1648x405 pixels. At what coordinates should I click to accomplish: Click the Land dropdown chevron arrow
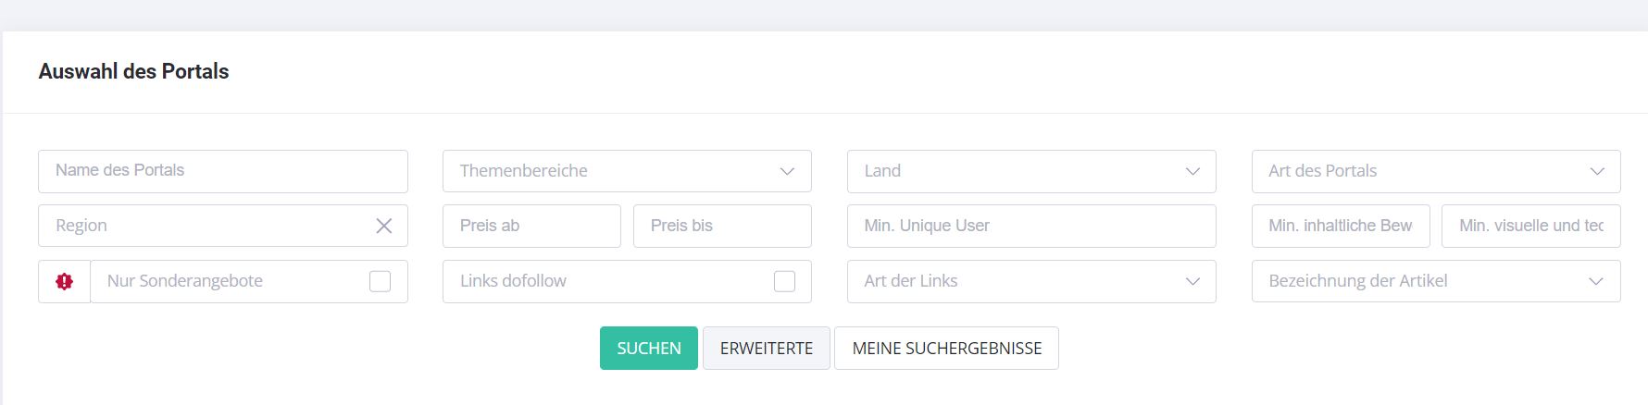(x=1192, y=171)
